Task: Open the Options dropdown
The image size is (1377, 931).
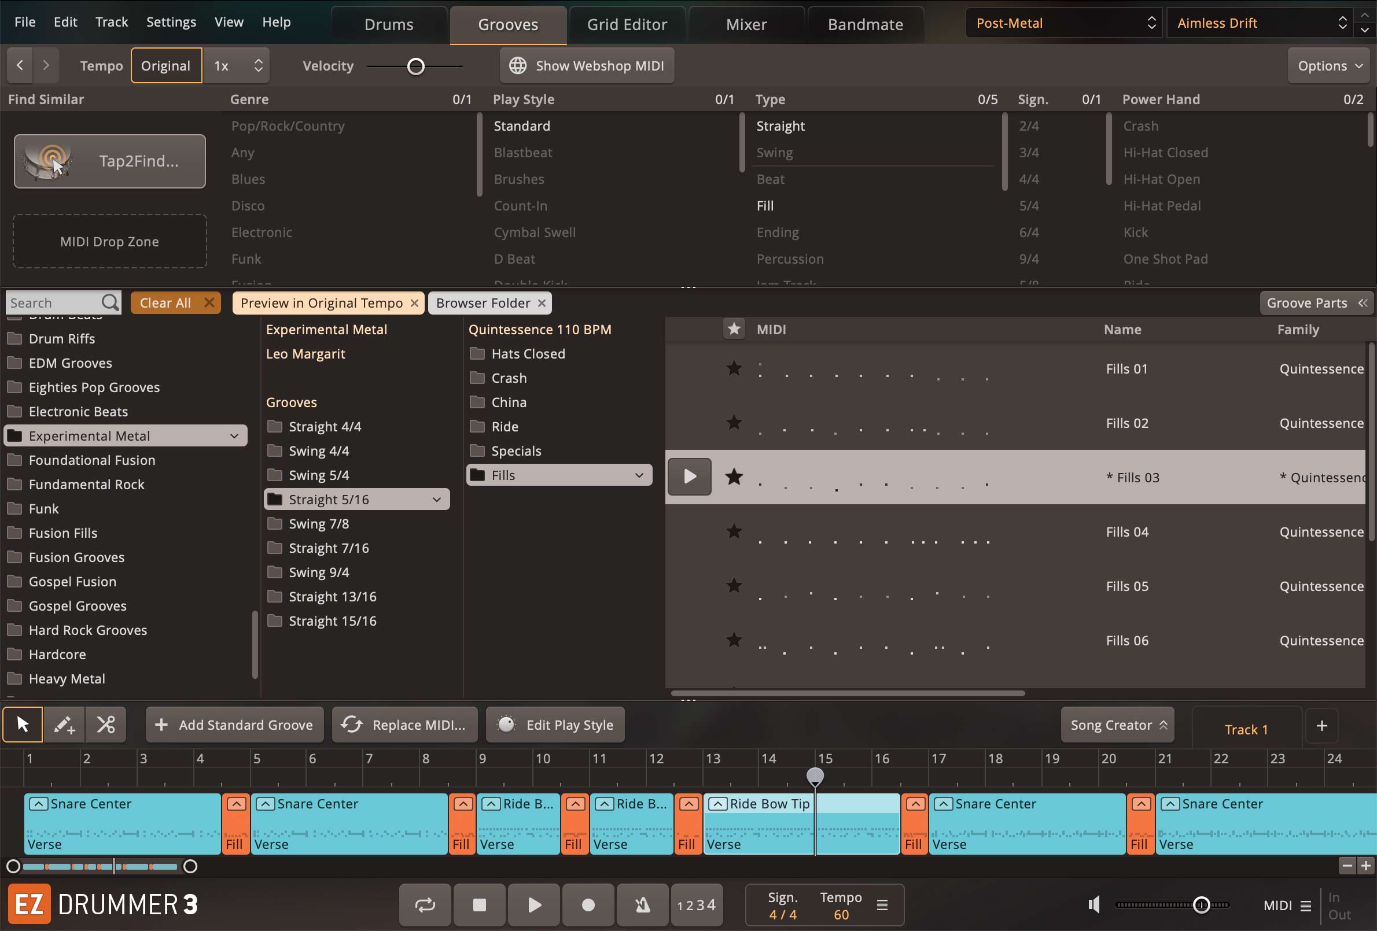Action: [1330, 66]
